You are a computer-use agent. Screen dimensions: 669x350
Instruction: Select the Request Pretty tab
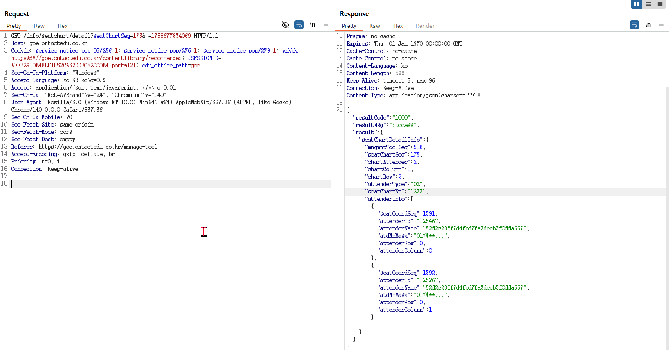click(14, 26)
